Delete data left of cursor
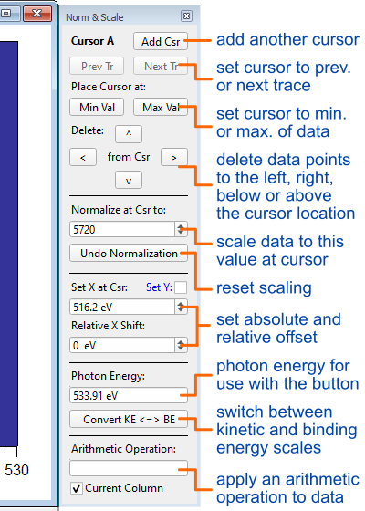 tap(83, 157)
